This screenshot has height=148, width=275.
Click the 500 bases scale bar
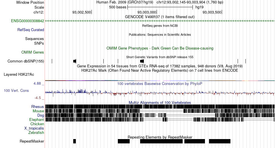(160, 7)
